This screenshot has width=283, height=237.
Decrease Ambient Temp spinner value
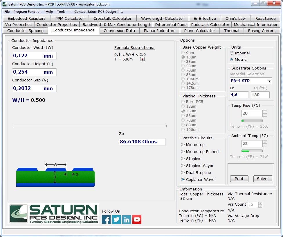[265, 145]
